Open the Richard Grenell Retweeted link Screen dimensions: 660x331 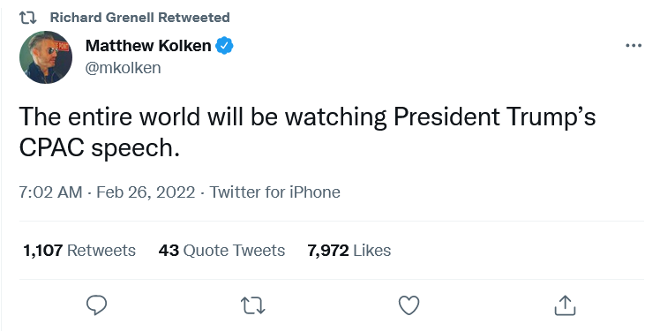[x=139, y=18]
